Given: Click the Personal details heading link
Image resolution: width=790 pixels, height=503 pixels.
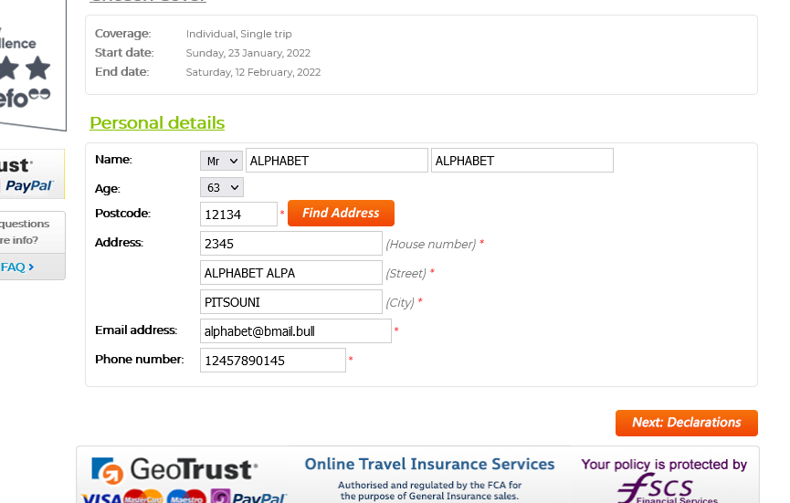Looking at the screenshot, I should pyautogui.click(x=157, y=123).
